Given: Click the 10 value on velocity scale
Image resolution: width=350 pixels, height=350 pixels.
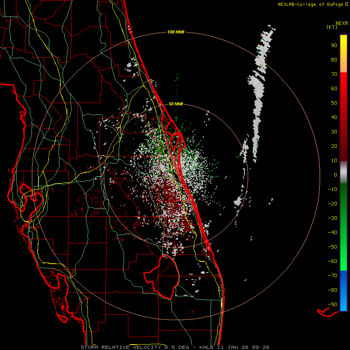Looking at the screenshot, I should pyautogui.click(x=334, y=161).
